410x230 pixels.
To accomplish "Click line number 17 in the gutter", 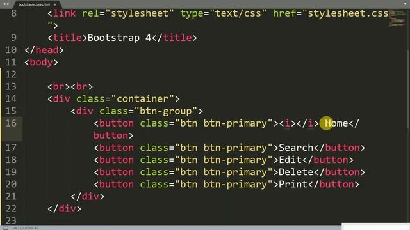I will (11, 148).
